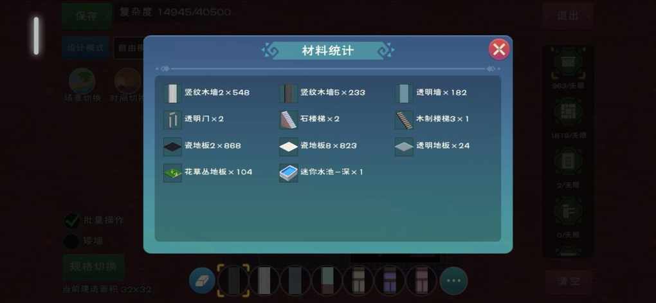Click the 规格切换 button
The image size is (656, 303).
click(x=93, y=266)
